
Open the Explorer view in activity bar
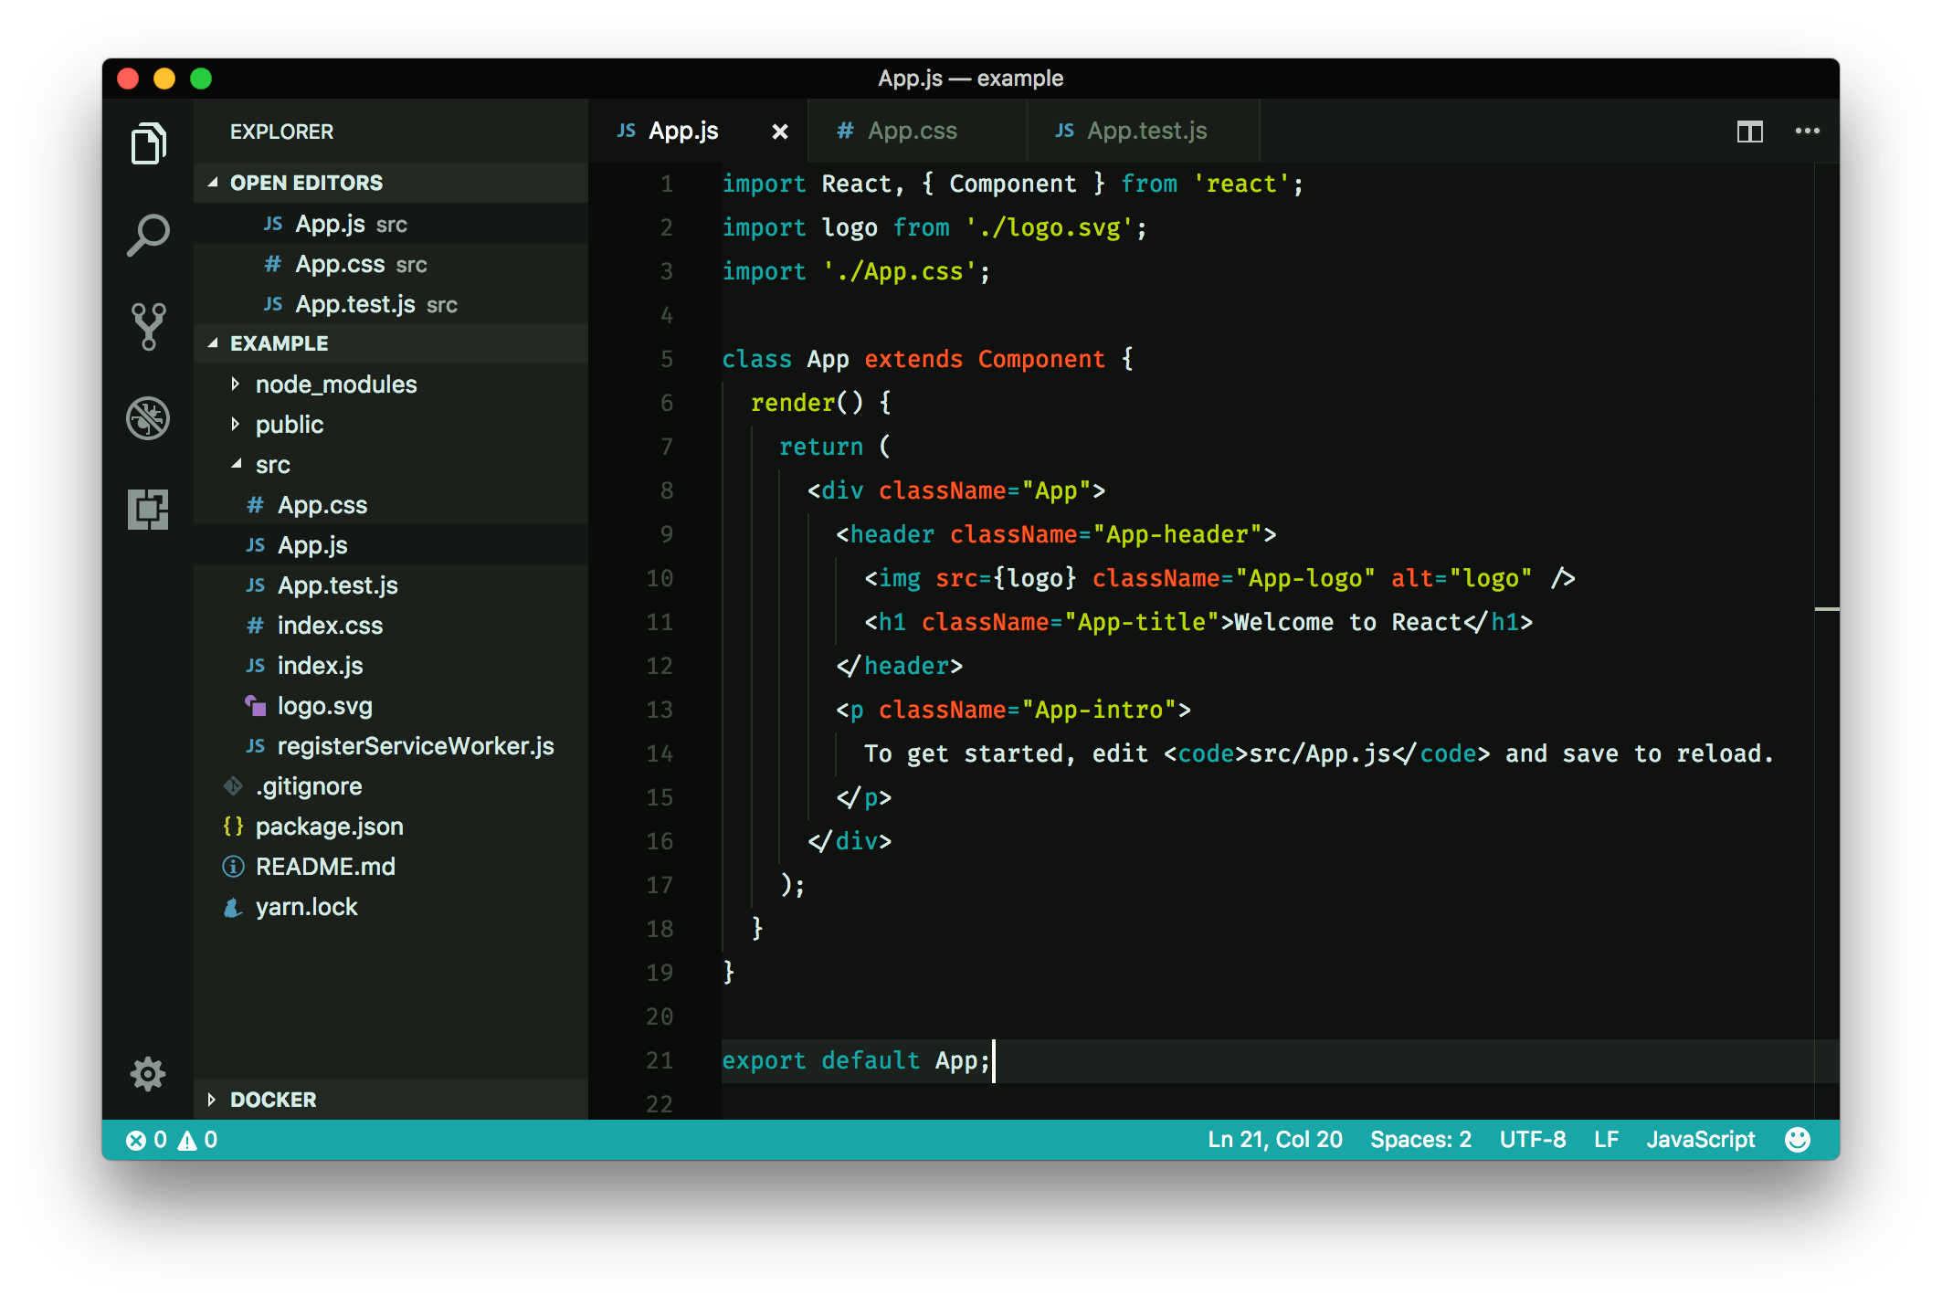click(148, 144)
